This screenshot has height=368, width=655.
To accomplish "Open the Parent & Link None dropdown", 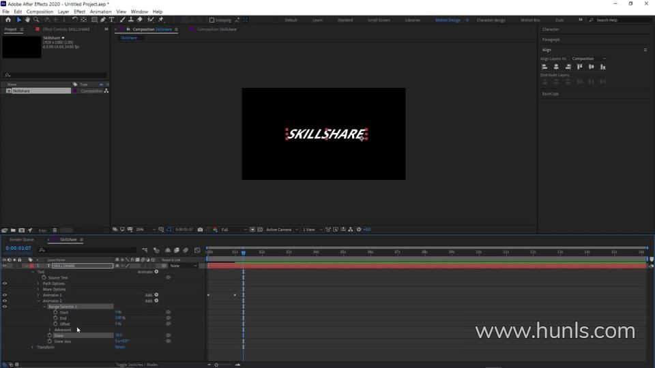I will [184, 266].
